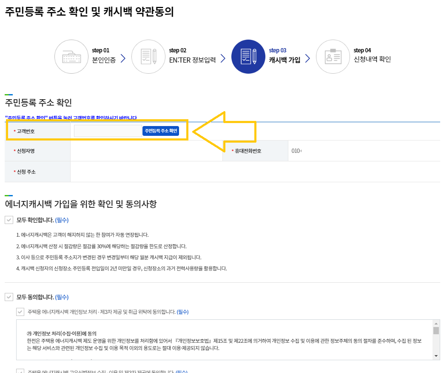Select the step 02 EN:TER 정보입력 icon
Viewport: 444px width, 373px height.
148,56
